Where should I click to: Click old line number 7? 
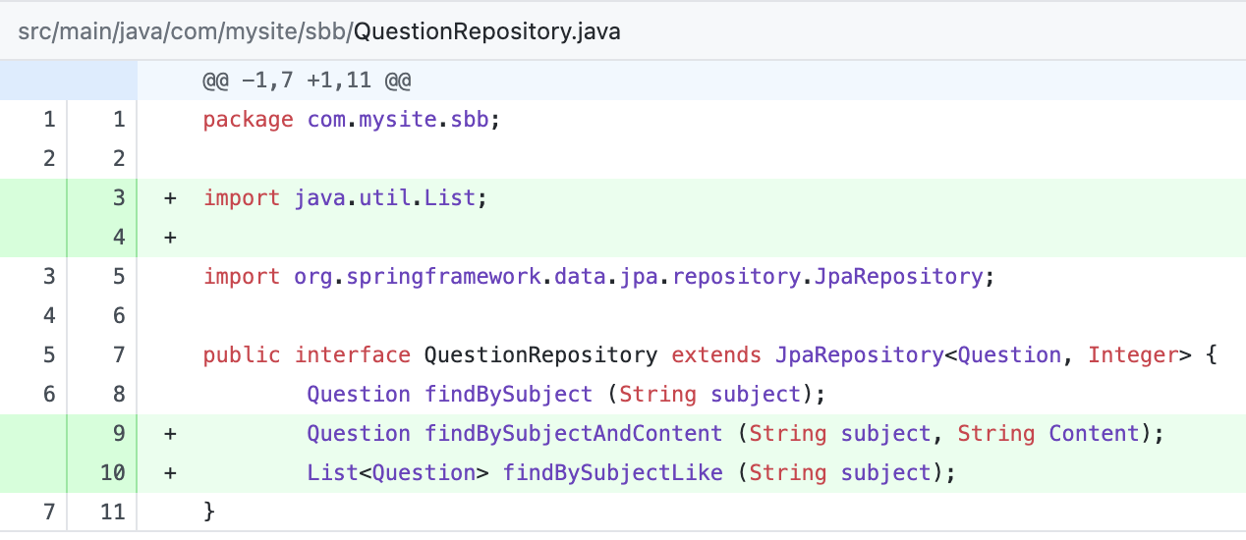point(49,512)
